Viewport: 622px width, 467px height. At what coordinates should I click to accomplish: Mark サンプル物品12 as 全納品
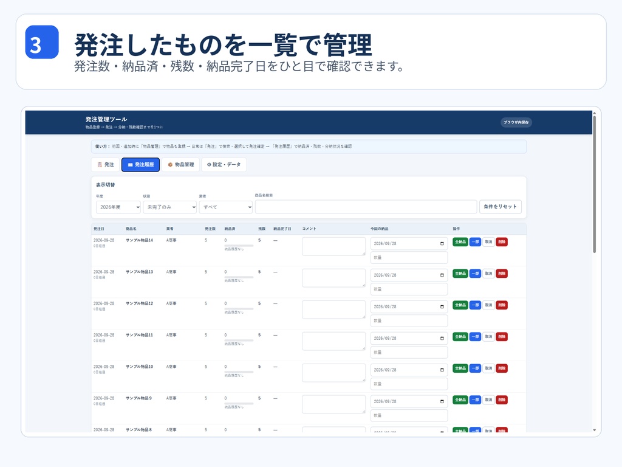coord(460,305)
